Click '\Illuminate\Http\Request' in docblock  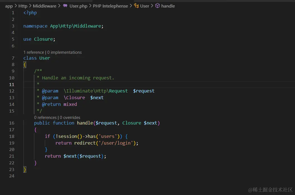click(x=96, y=91)
